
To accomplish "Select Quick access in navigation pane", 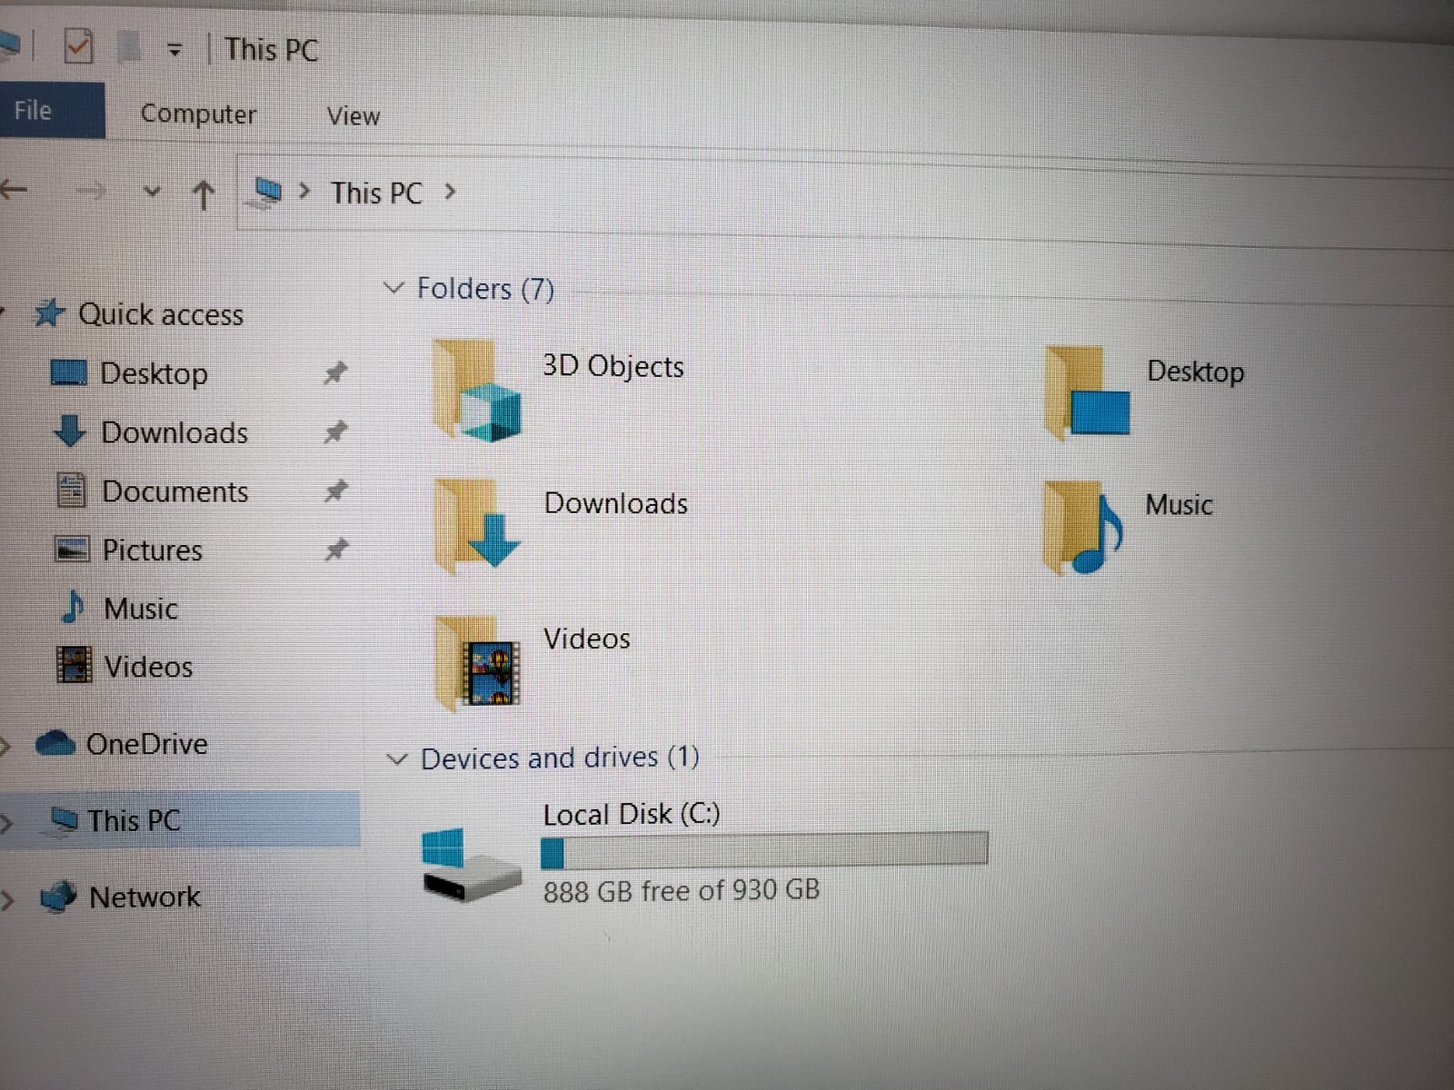I will tap(161, 313).
